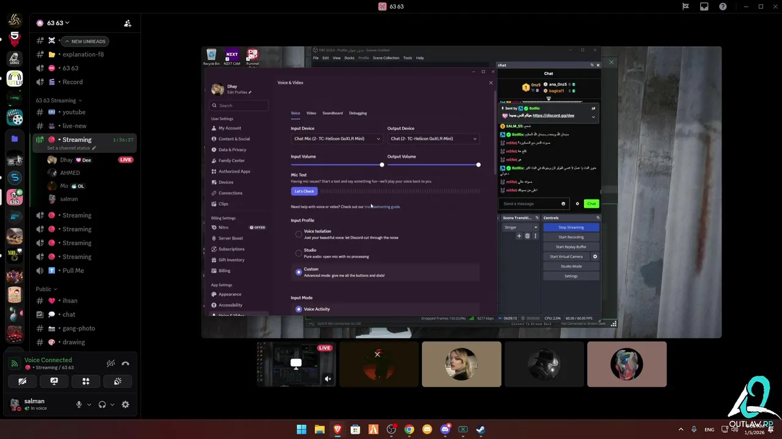Click the Let's Check mic test button
Viewport: 782px width, 439px height.
(x=304, y=191)
